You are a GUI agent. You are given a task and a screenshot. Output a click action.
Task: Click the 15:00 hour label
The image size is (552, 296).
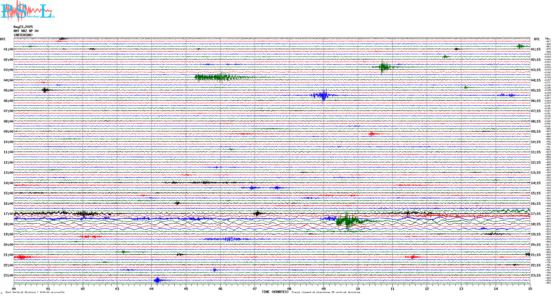coord(8,193)
